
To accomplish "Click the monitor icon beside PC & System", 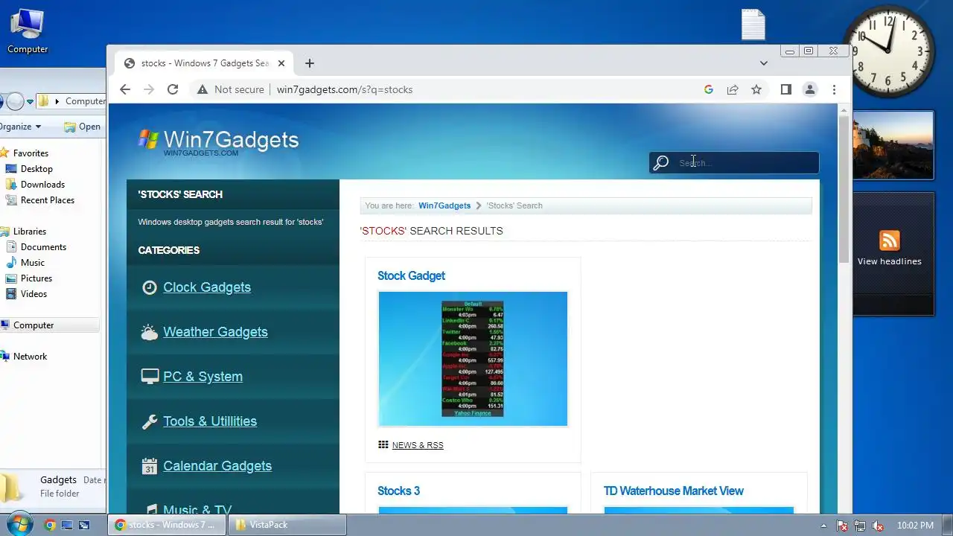I will coord(150,377).
